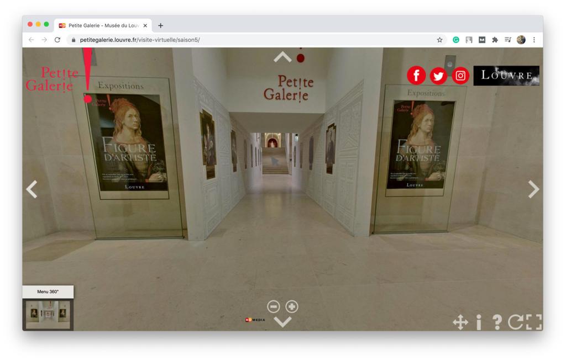Viewport: 566px width, 361px height.
Task: Enter fullscreen mode in the tour viewer
Action: [x=534, y=322]
